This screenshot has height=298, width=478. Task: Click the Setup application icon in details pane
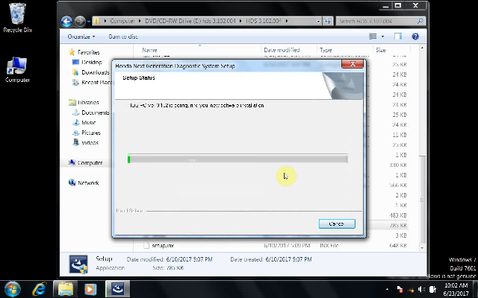pyautogui.click(x=78, y=264)
